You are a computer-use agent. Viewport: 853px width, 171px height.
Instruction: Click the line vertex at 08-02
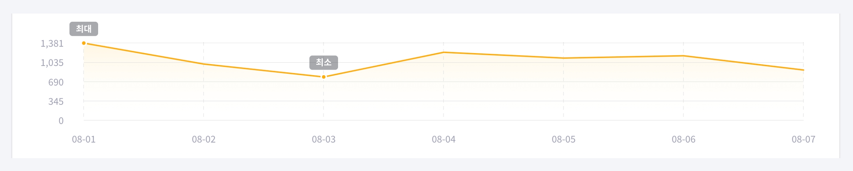(x=204, y=64)
